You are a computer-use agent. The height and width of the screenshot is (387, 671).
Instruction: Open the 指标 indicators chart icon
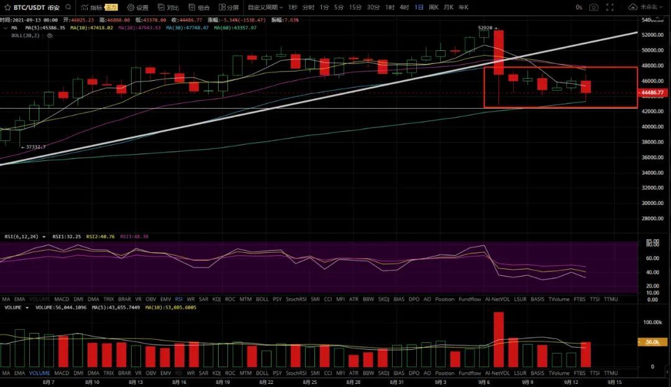[84, 7]
